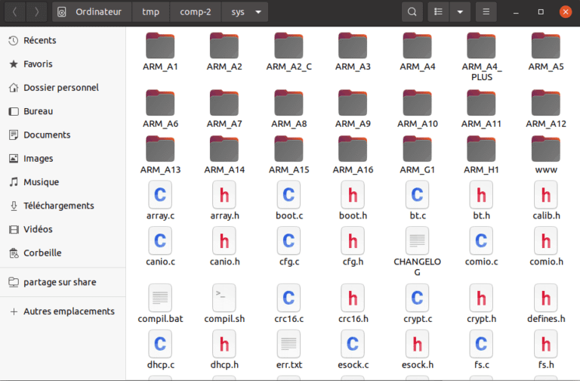The image size is (580, 381).
Task: Open Téléchargements in the sidebar
Action: pyautogui.click(x=63, y=206)
